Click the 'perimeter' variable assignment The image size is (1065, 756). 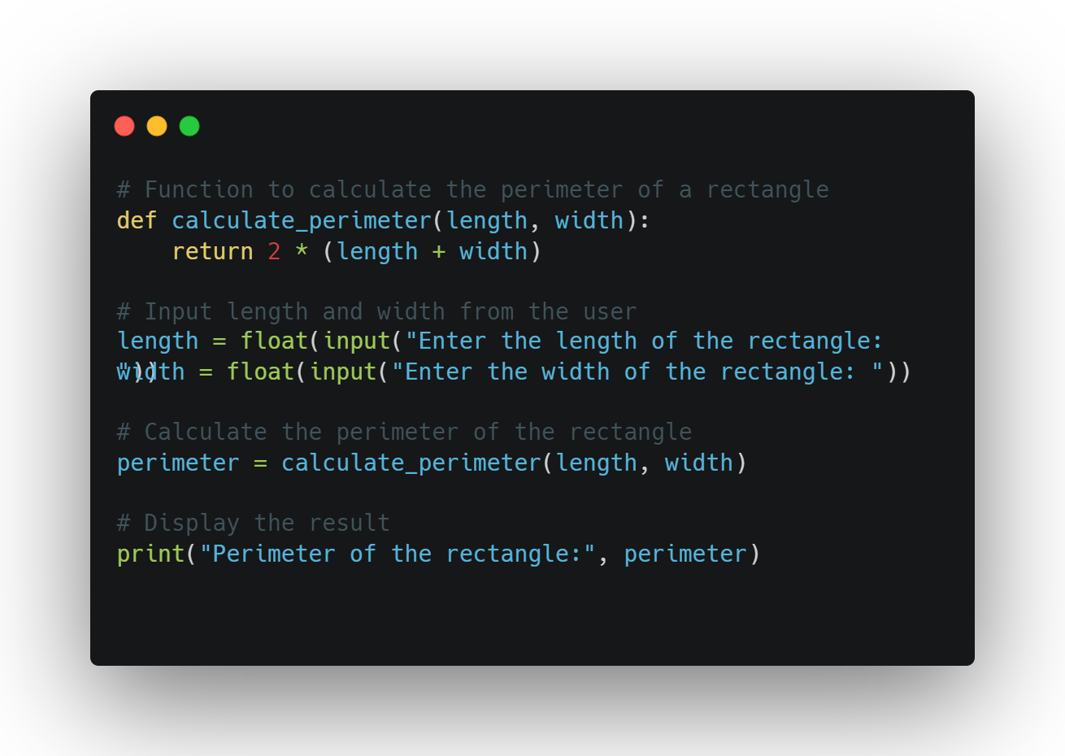coord(178,463)
